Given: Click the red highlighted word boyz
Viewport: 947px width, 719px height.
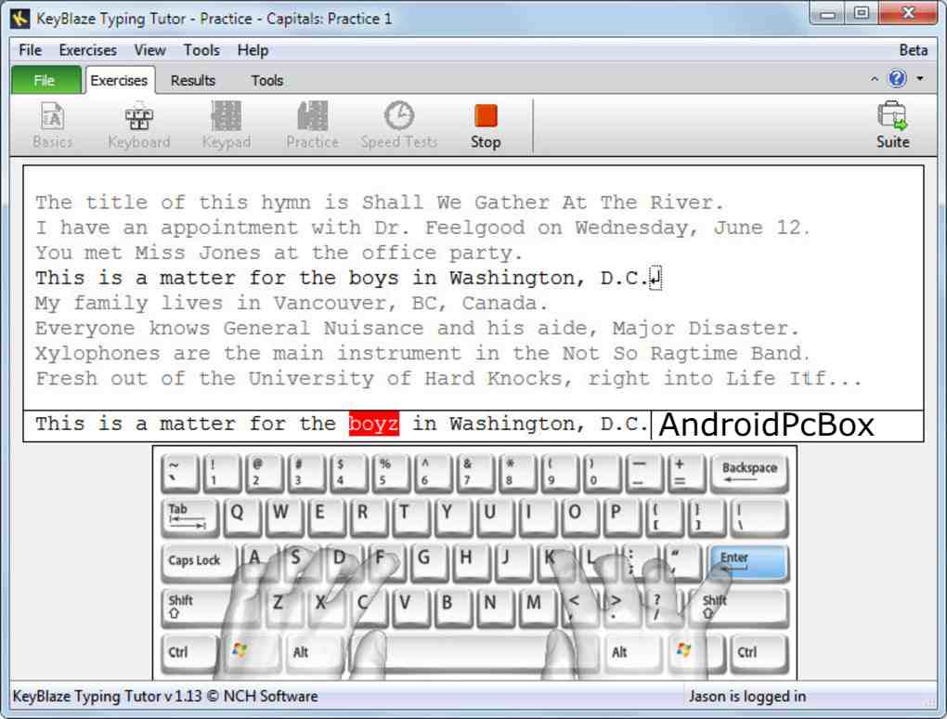Looking at the screenshot, I should click(x=374, y=425).
